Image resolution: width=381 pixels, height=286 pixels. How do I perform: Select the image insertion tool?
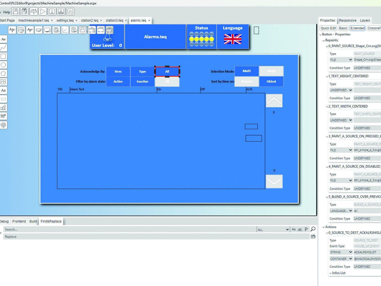pyautogui.click(x=3, y=82)
